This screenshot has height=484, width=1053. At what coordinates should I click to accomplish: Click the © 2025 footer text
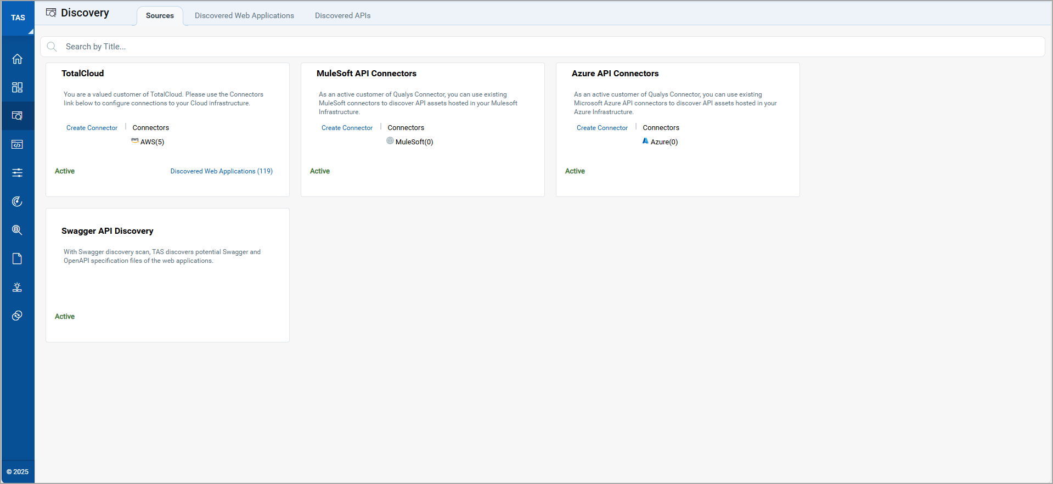point(18,472)
